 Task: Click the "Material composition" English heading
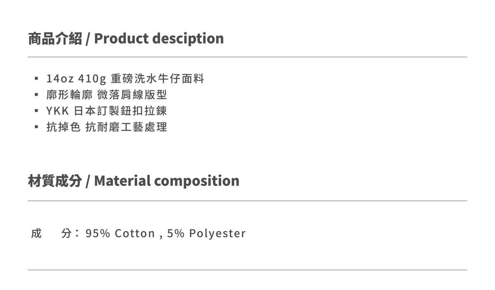point(167,181)
